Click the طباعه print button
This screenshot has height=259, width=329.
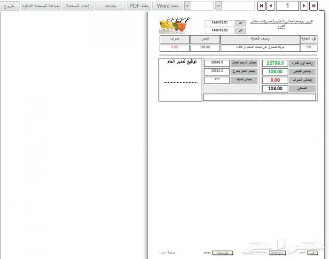click(x=110, y=6)
